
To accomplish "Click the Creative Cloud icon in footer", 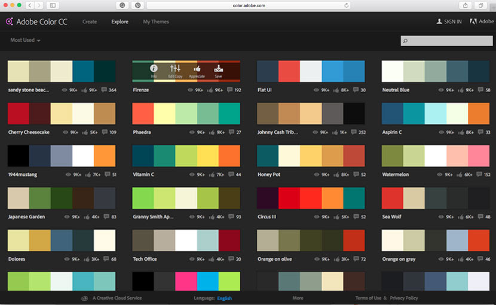I will click(84, 298).
